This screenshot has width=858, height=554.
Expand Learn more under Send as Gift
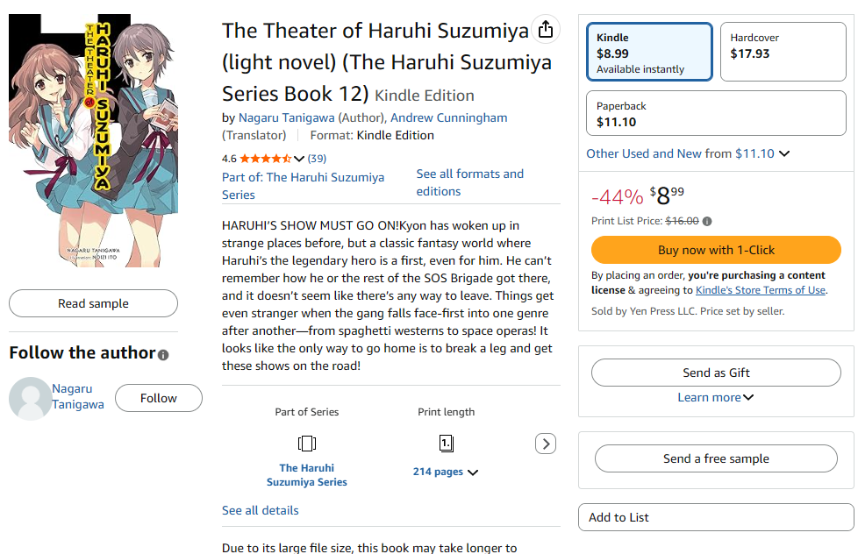coord(716,397)
